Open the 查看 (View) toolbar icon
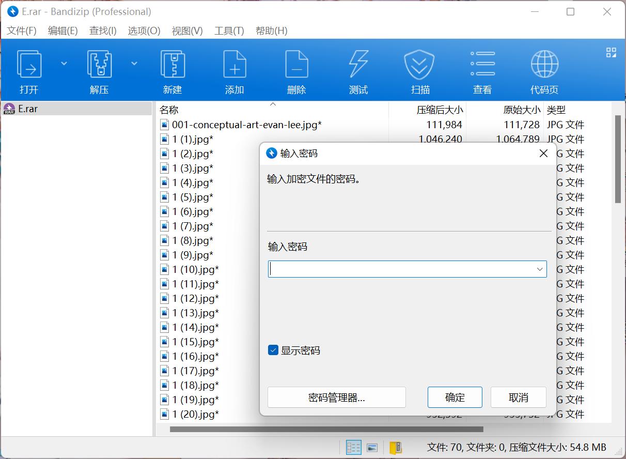This screenshot has height=459, width=626. tap(482, 64)
